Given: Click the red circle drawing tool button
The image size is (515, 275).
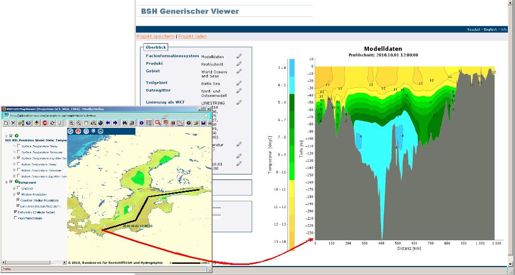Looking at the screenshot, I should pos(78,131).
